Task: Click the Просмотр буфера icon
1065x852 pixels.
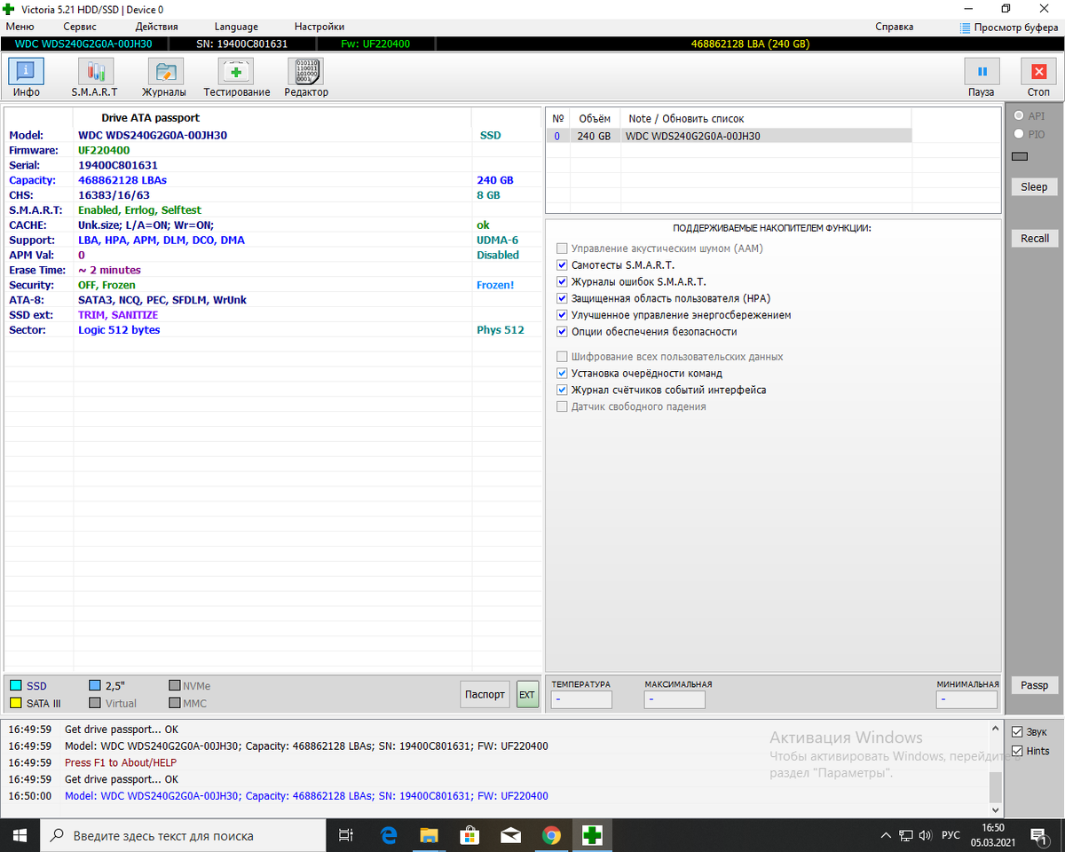Action: point(965,28)
